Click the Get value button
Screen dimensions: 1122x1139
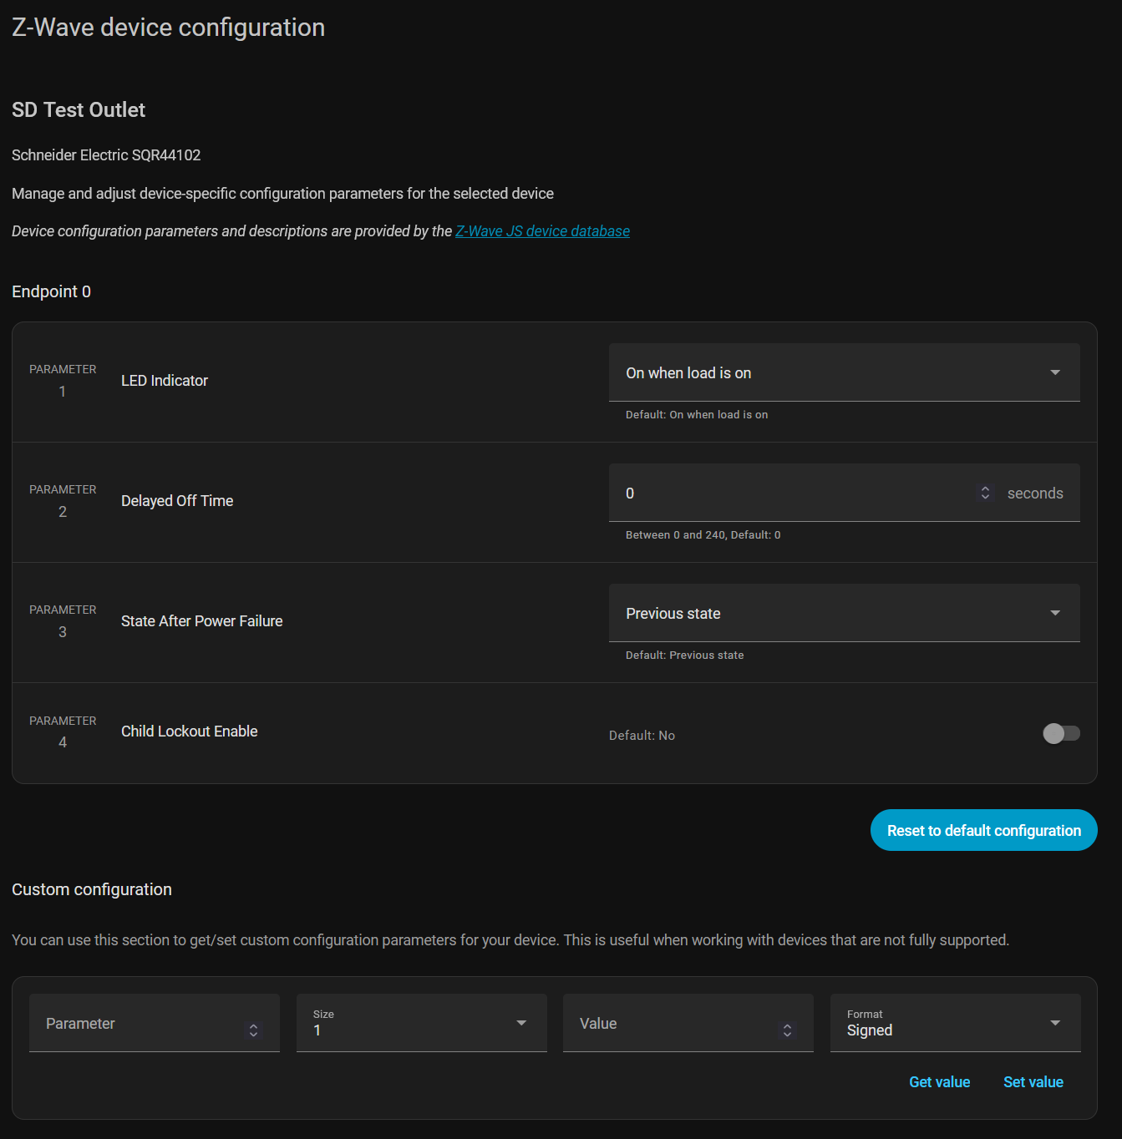point(939,1081)
